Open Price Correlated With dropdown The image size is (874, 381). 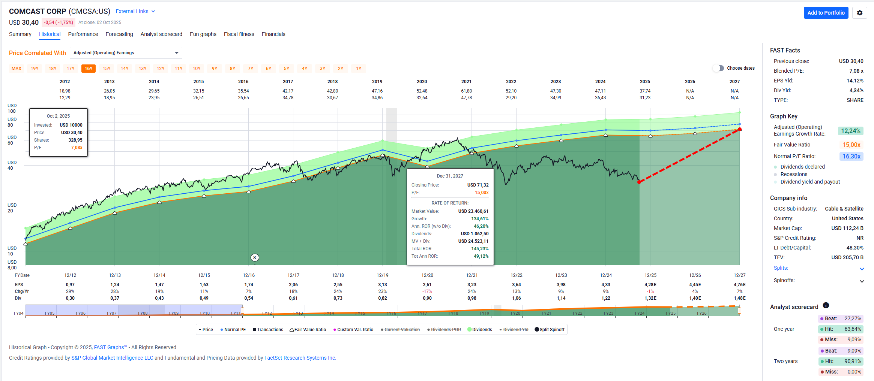tap(126, 53)
